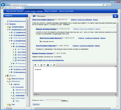This screenshot has width=121, height=110.
Task: Click the org-chart icon beside Отдел кадров
Action: (x=14, y=96)
